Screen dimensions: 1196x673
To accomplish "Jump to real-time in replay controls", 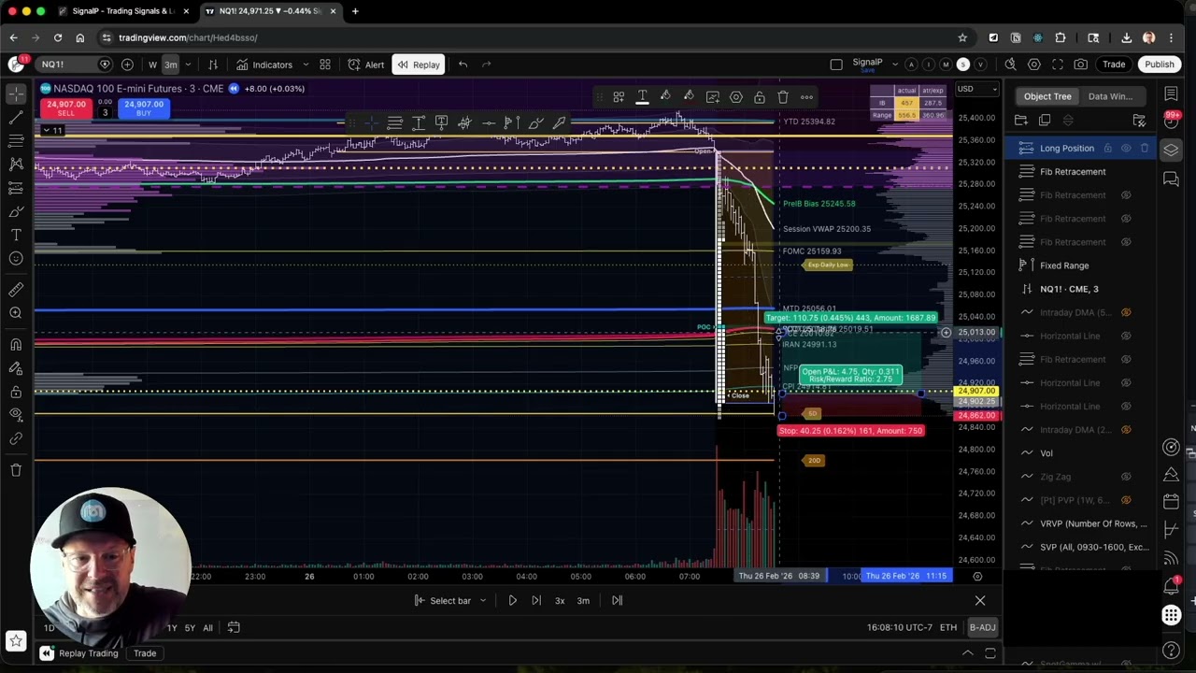I will (x=617, y=601).
